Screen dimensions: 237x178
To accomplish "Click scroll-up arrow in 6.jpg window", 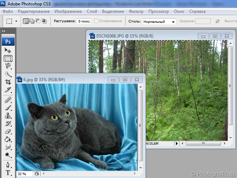I will click(141, 87).
